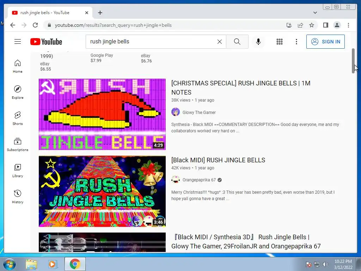Click the Merry Christmas description snippet

(253, 195)
